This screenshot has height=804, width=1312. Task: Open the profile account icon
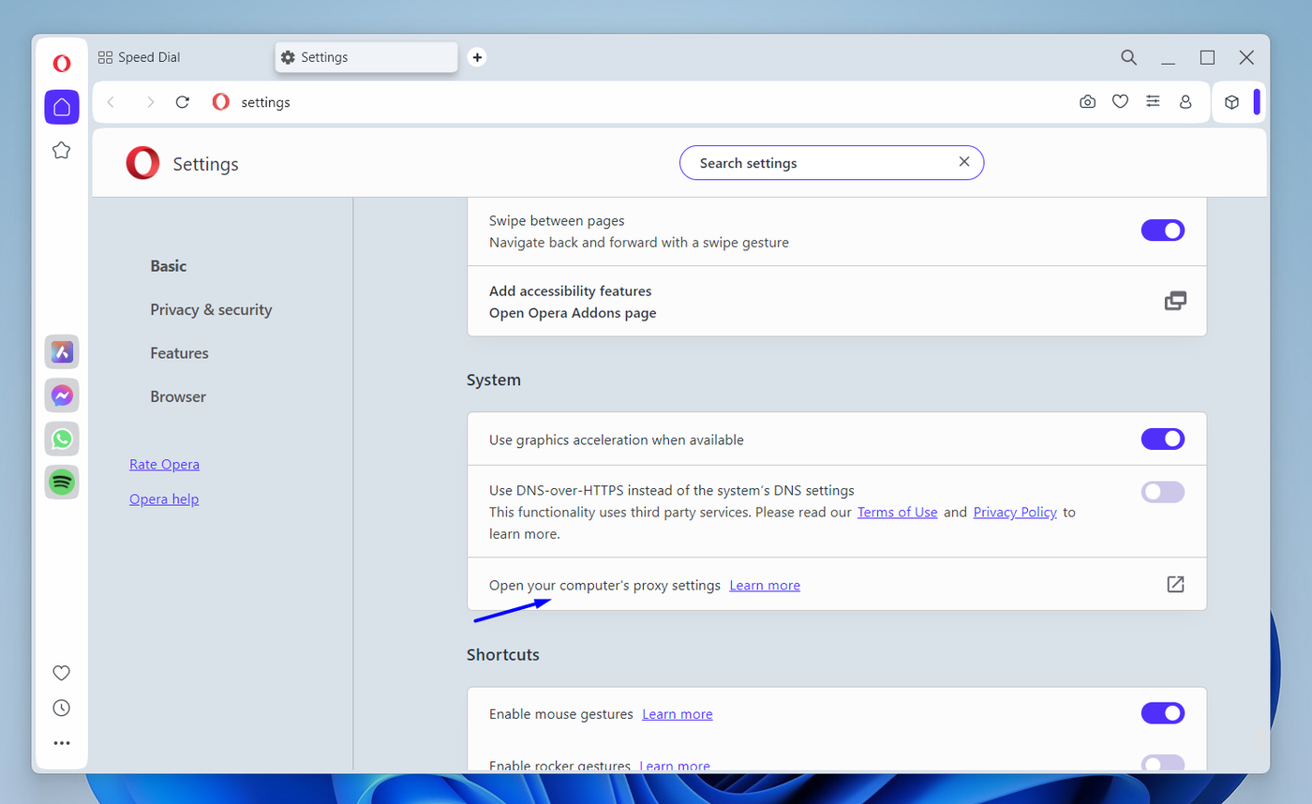(x=1185, y=102)
